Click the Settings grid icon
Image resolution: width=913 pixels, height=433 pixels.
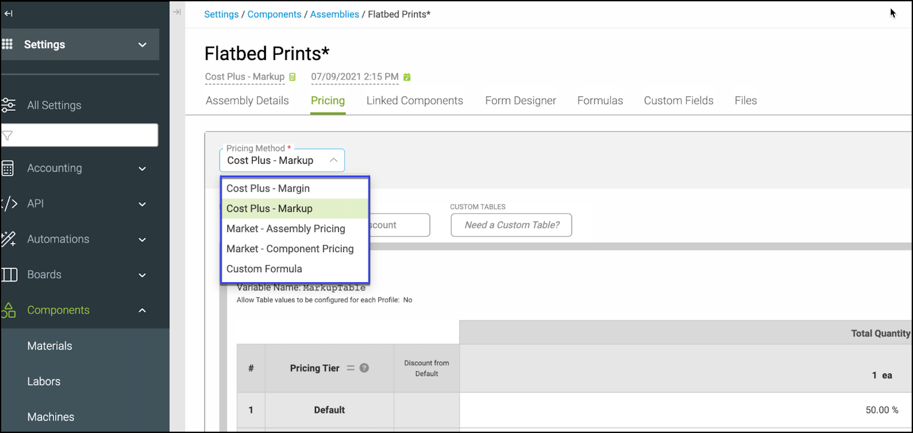tap(8, 44)
